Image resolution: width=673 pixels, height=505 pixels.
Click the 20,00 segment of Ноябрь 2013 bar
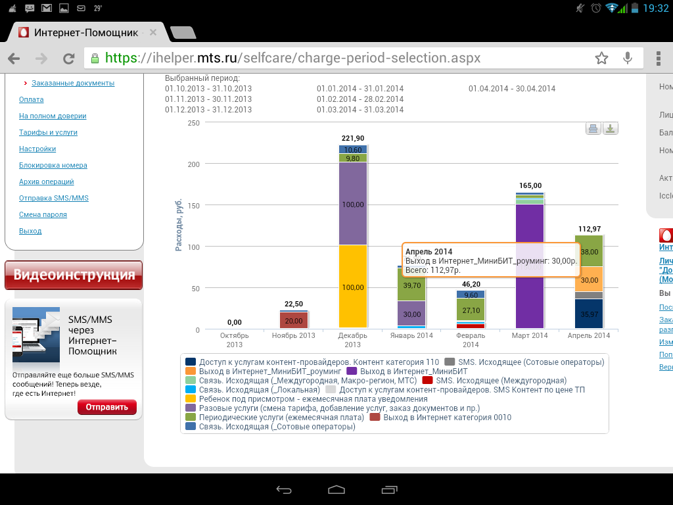[x=294, y=320]
